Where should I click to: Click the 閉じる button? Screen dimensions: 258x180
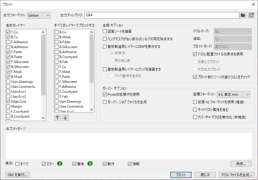click(205, 175)
